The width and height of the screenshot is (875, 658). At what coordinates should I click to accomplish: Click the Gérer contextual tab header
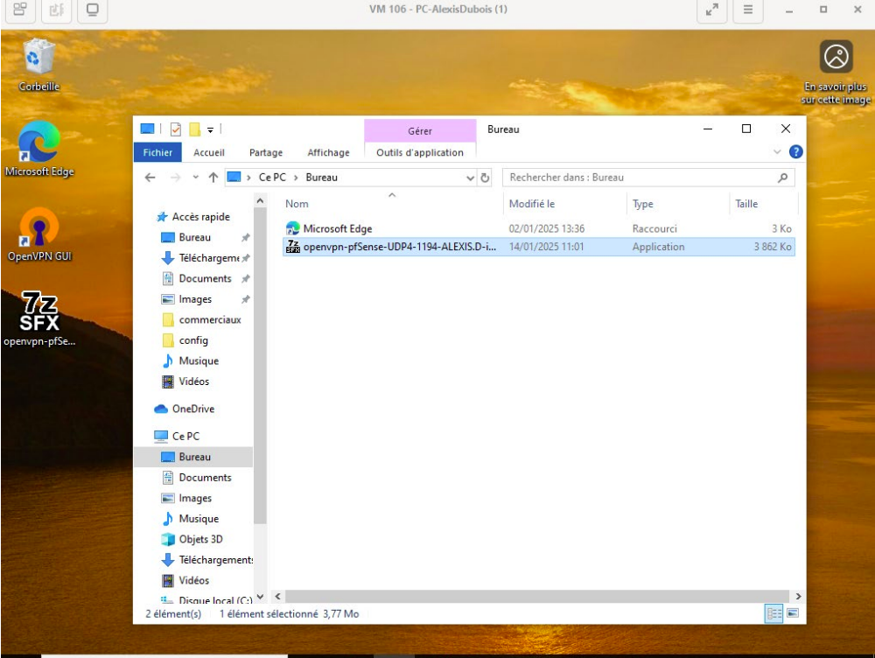420,130
